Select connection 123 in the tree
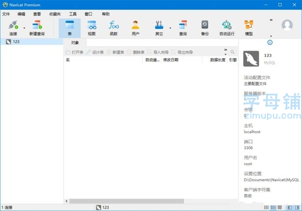The image size is (302, 211). pos(32,42)
